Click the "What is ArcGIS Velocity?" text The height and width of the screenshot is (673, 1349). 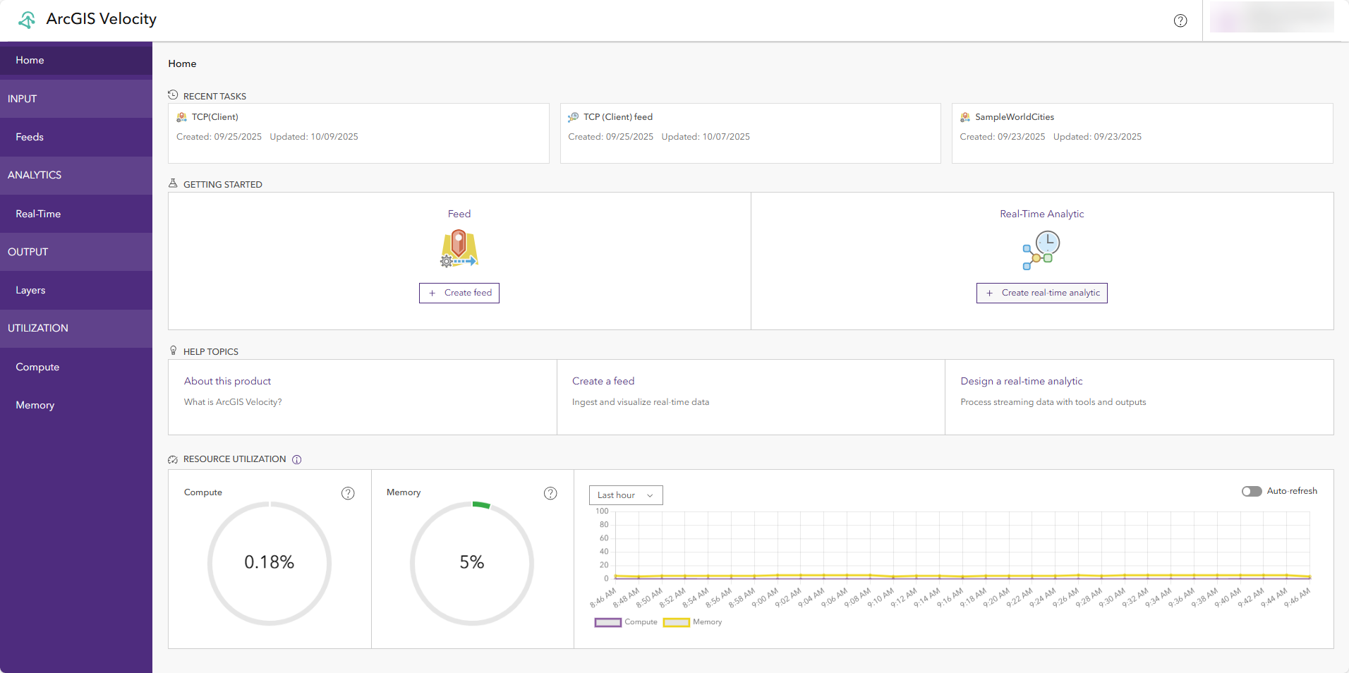233,402
